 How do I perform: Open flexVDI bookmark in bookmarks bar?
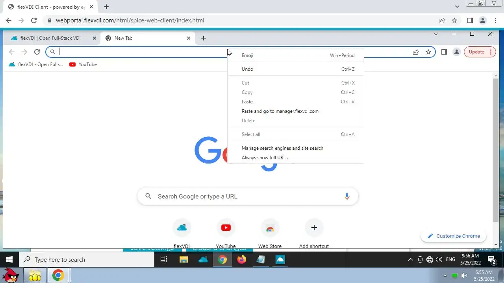pos(36,64)
